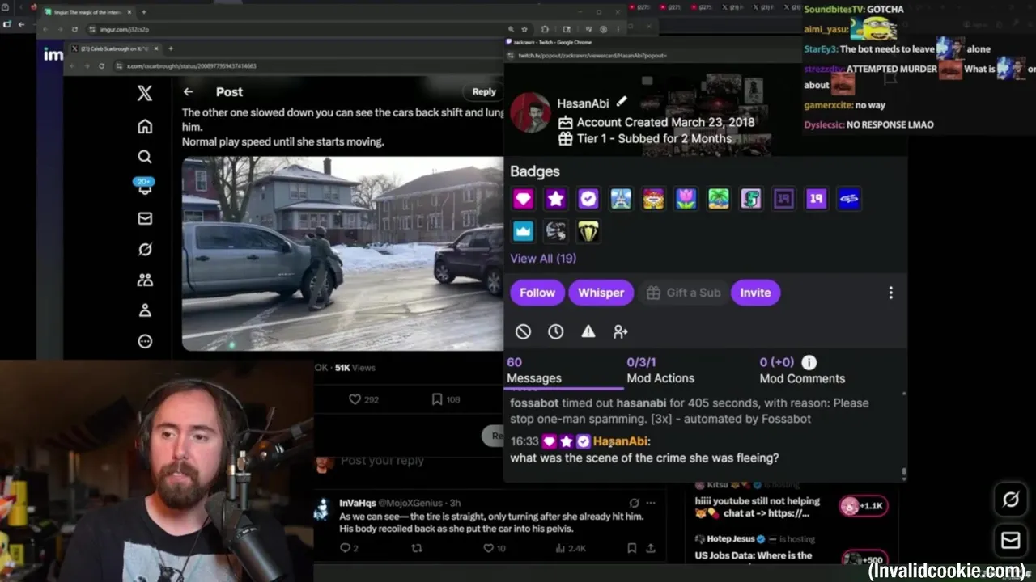This screenshot has width=1036, height=582.
Task: Click the Timeout clock icon in viewer card
Action: (555, 331)
